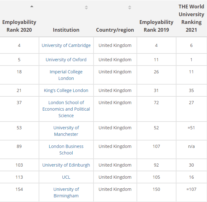Click United Kingdom in Oxford row
This screenshot has height=202, width=207.
coord(115,60)
